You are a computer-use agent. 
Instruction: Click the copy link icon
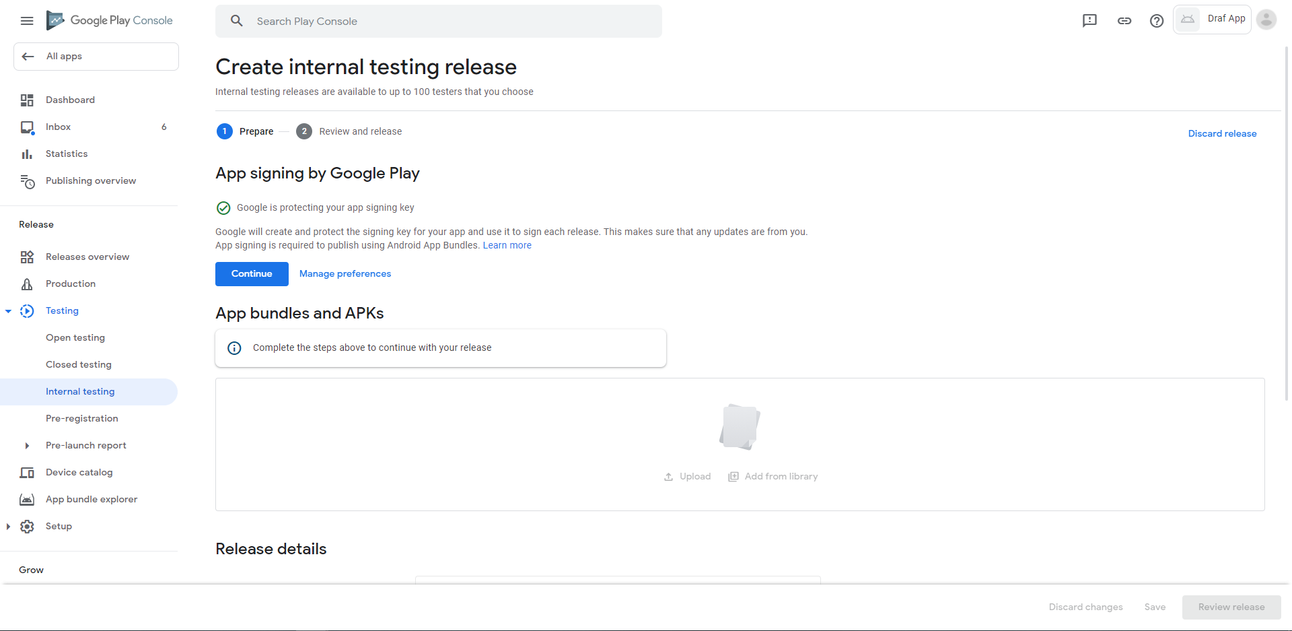pos(1124,21)
